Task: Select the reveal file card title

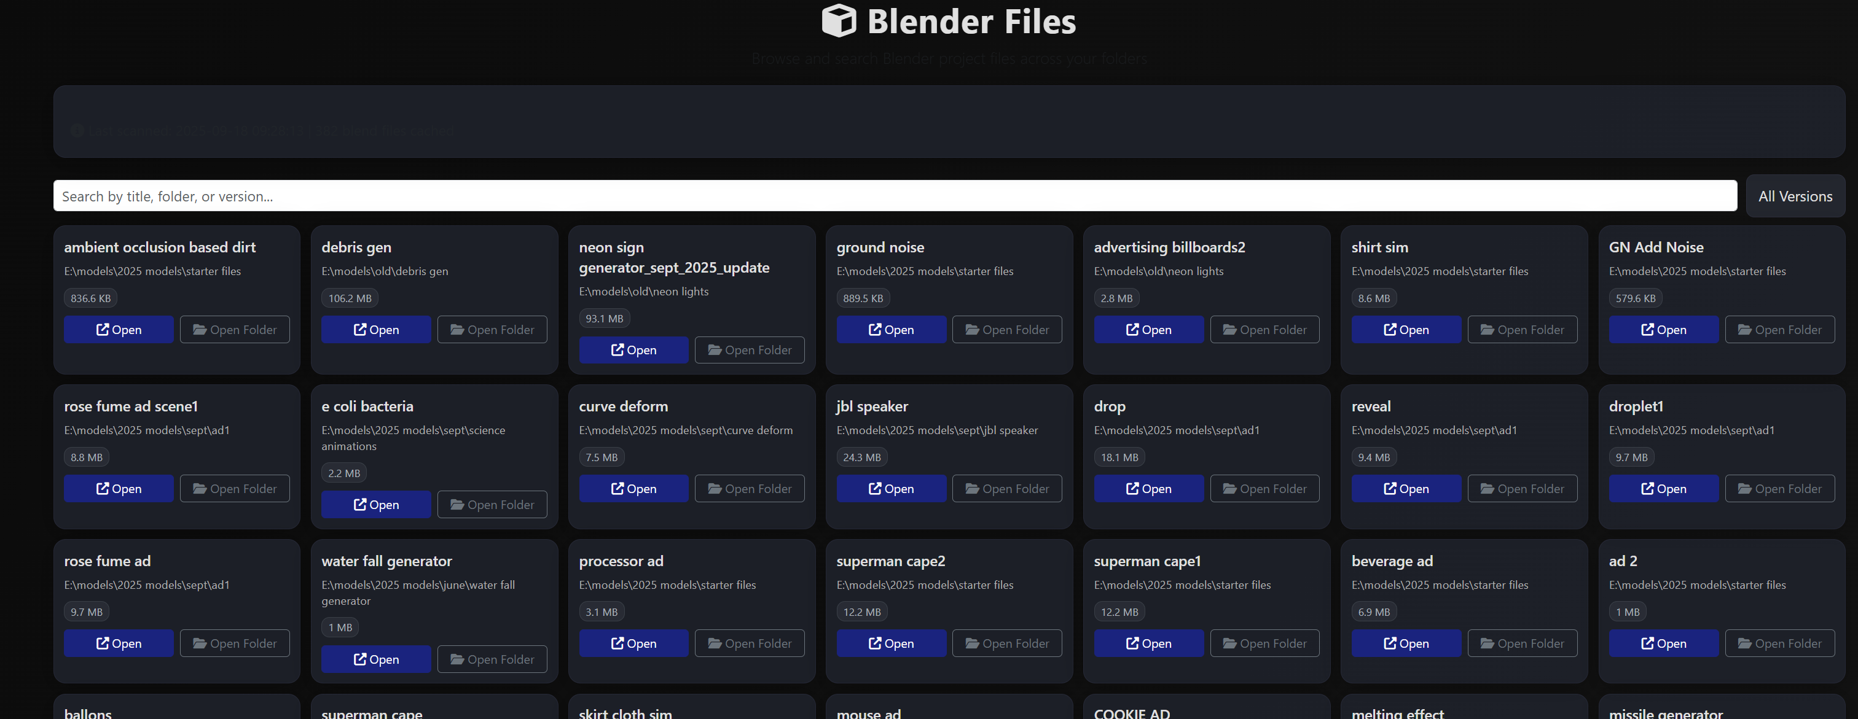Action: 1370,406
